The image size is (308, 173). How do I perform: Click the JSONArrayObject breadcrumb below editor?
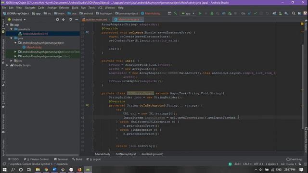tap(126, 154)
